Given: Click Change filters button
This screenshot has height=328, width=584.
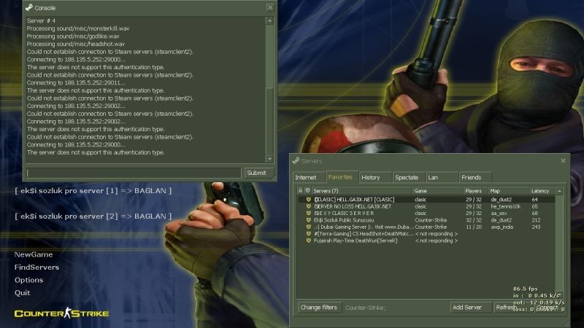Looking at the screenshot, I should click(x=319, y=308).
